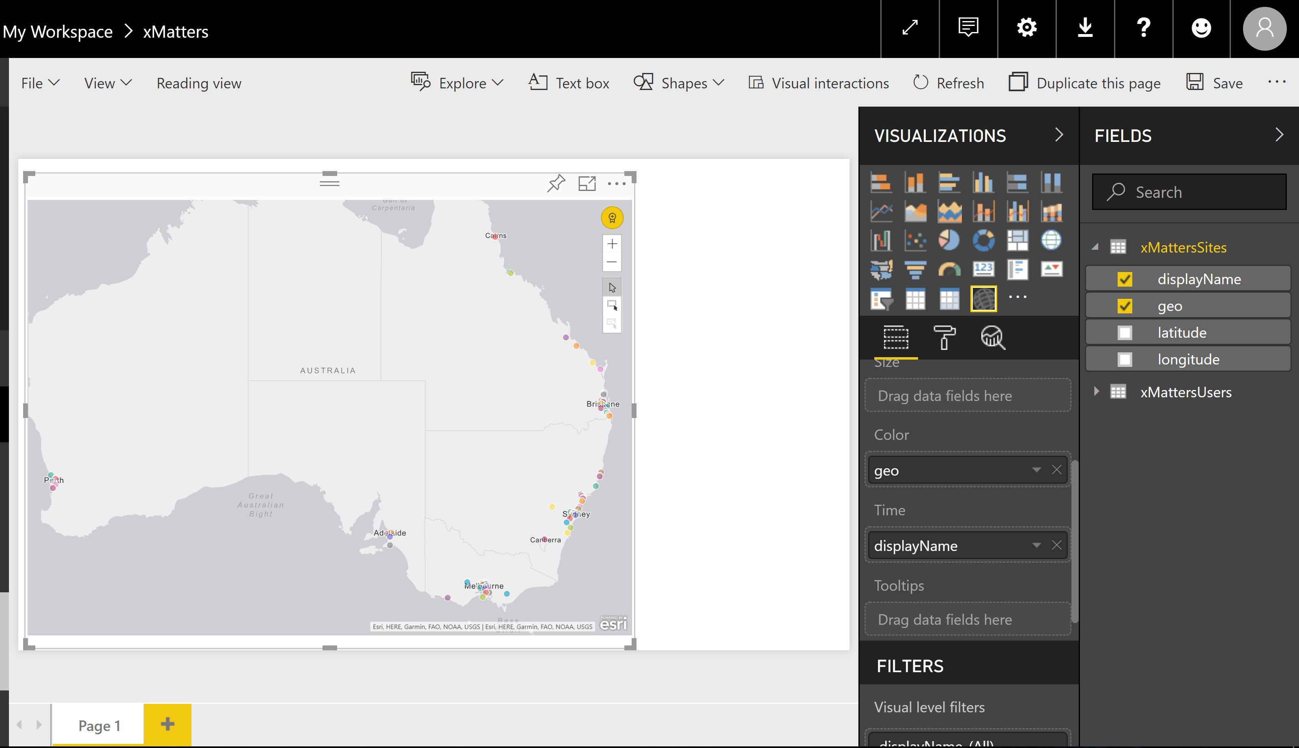Select the pie chart visualization

(949, 240)
